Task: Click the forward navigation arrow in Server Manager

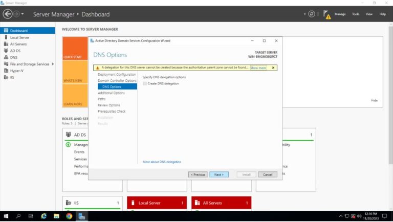Action: pyautogui.click(x=16, y=14)
